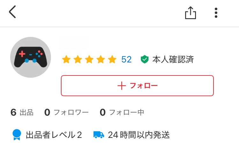239x150 pixels.
Task: Click the middle gold rating star
Action: (89, 60)
